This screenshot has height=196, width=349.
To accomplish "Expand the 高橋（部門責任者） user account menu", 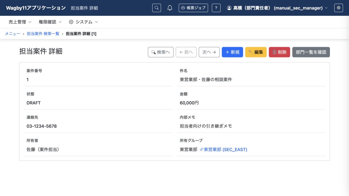I will [x=277, y=8].
